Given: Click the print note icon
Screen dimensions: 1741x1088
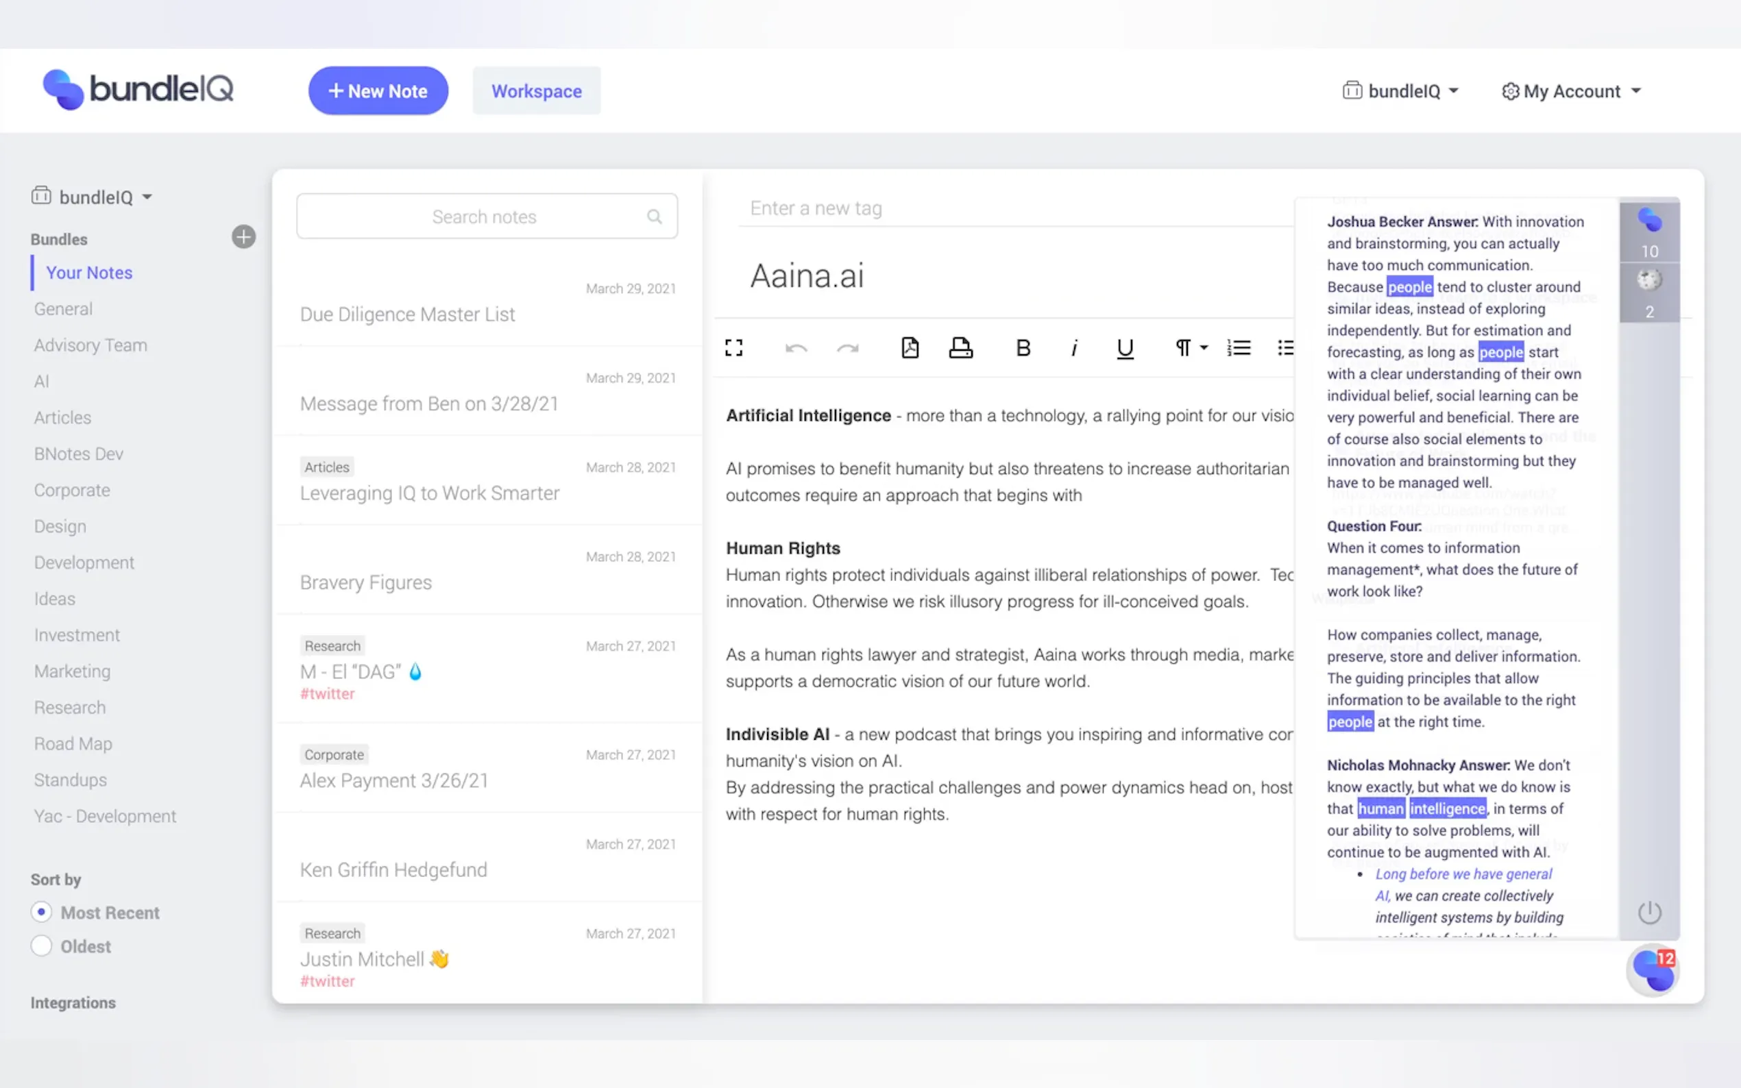Looking at the screenshot, I should tap(960, 347).
